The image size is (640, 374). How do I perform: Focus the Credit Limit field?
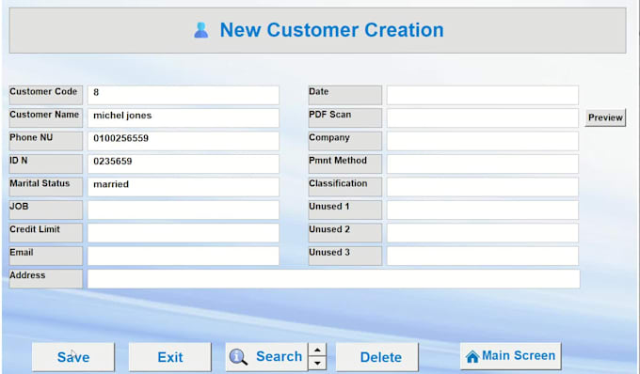[x=184, y=233]
